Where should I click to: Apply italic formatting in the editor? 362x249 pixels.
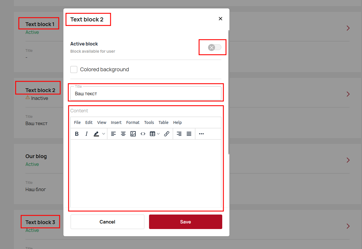(x=86, y=134)
